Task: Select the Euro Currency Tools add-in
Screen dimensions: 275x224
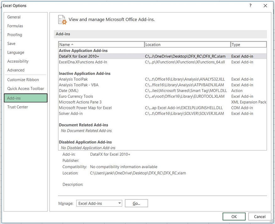Action: (x=162, y=96)
